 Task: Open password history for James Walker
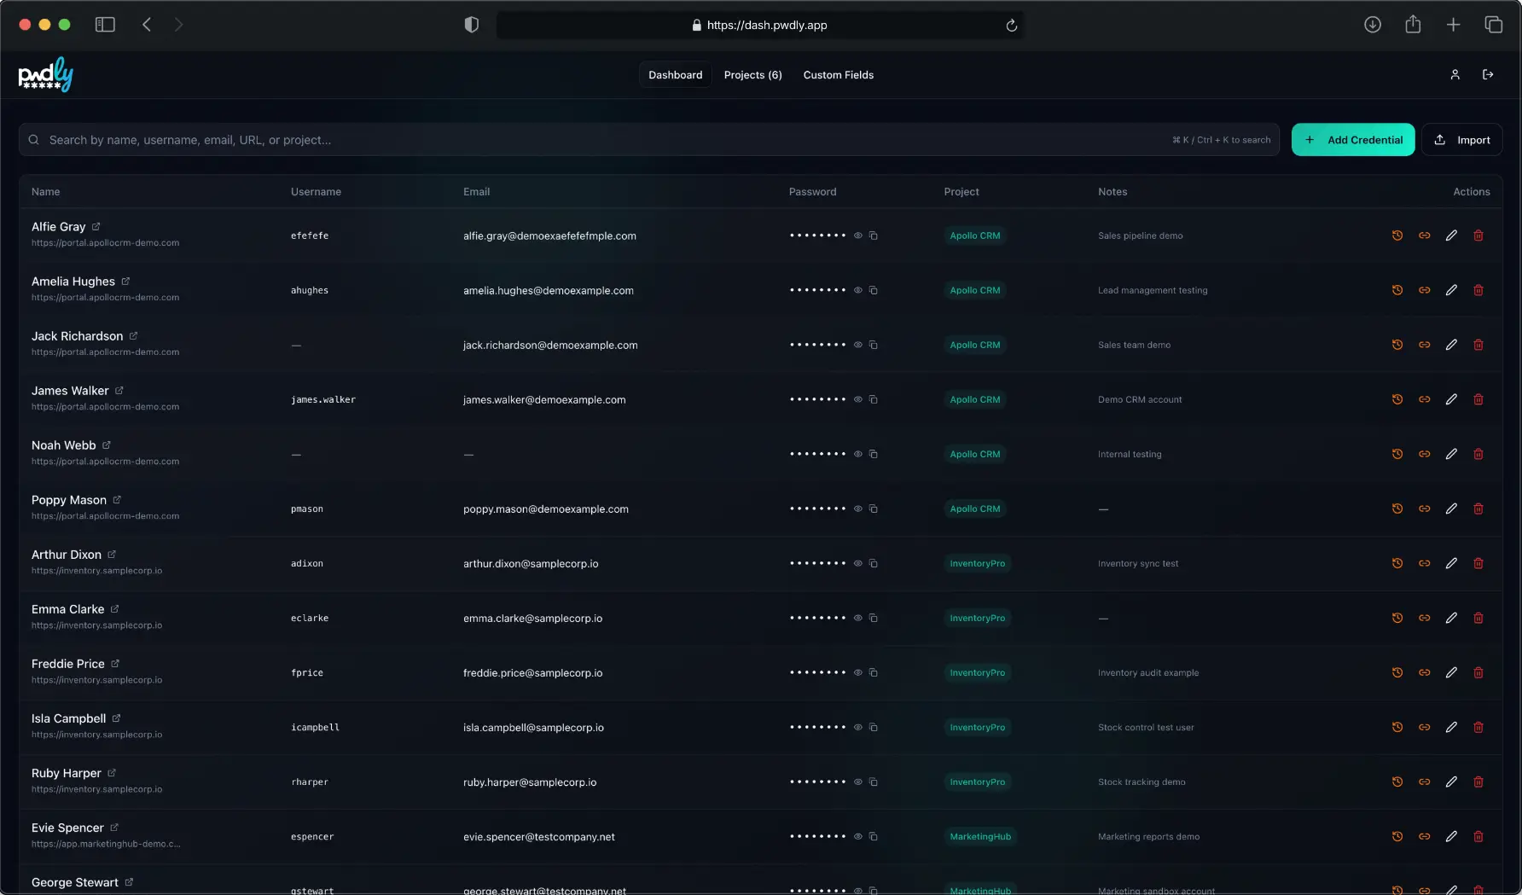click(x=1397, y=399)
